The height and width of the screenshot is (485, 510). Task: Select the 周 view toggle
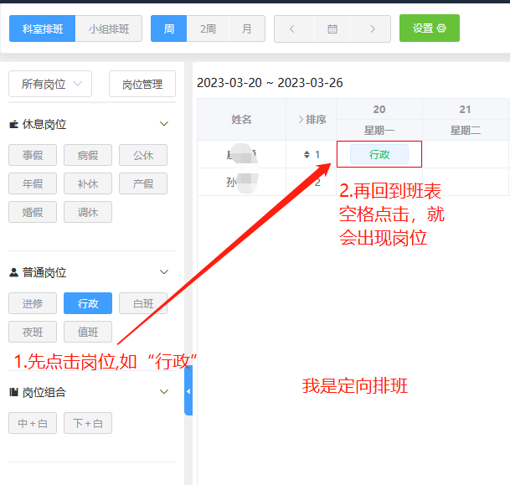(x=169, y=28)
